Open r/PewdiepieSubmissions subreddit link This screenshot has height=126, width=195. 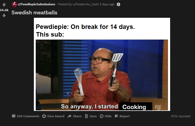click(x=37, y=4)
